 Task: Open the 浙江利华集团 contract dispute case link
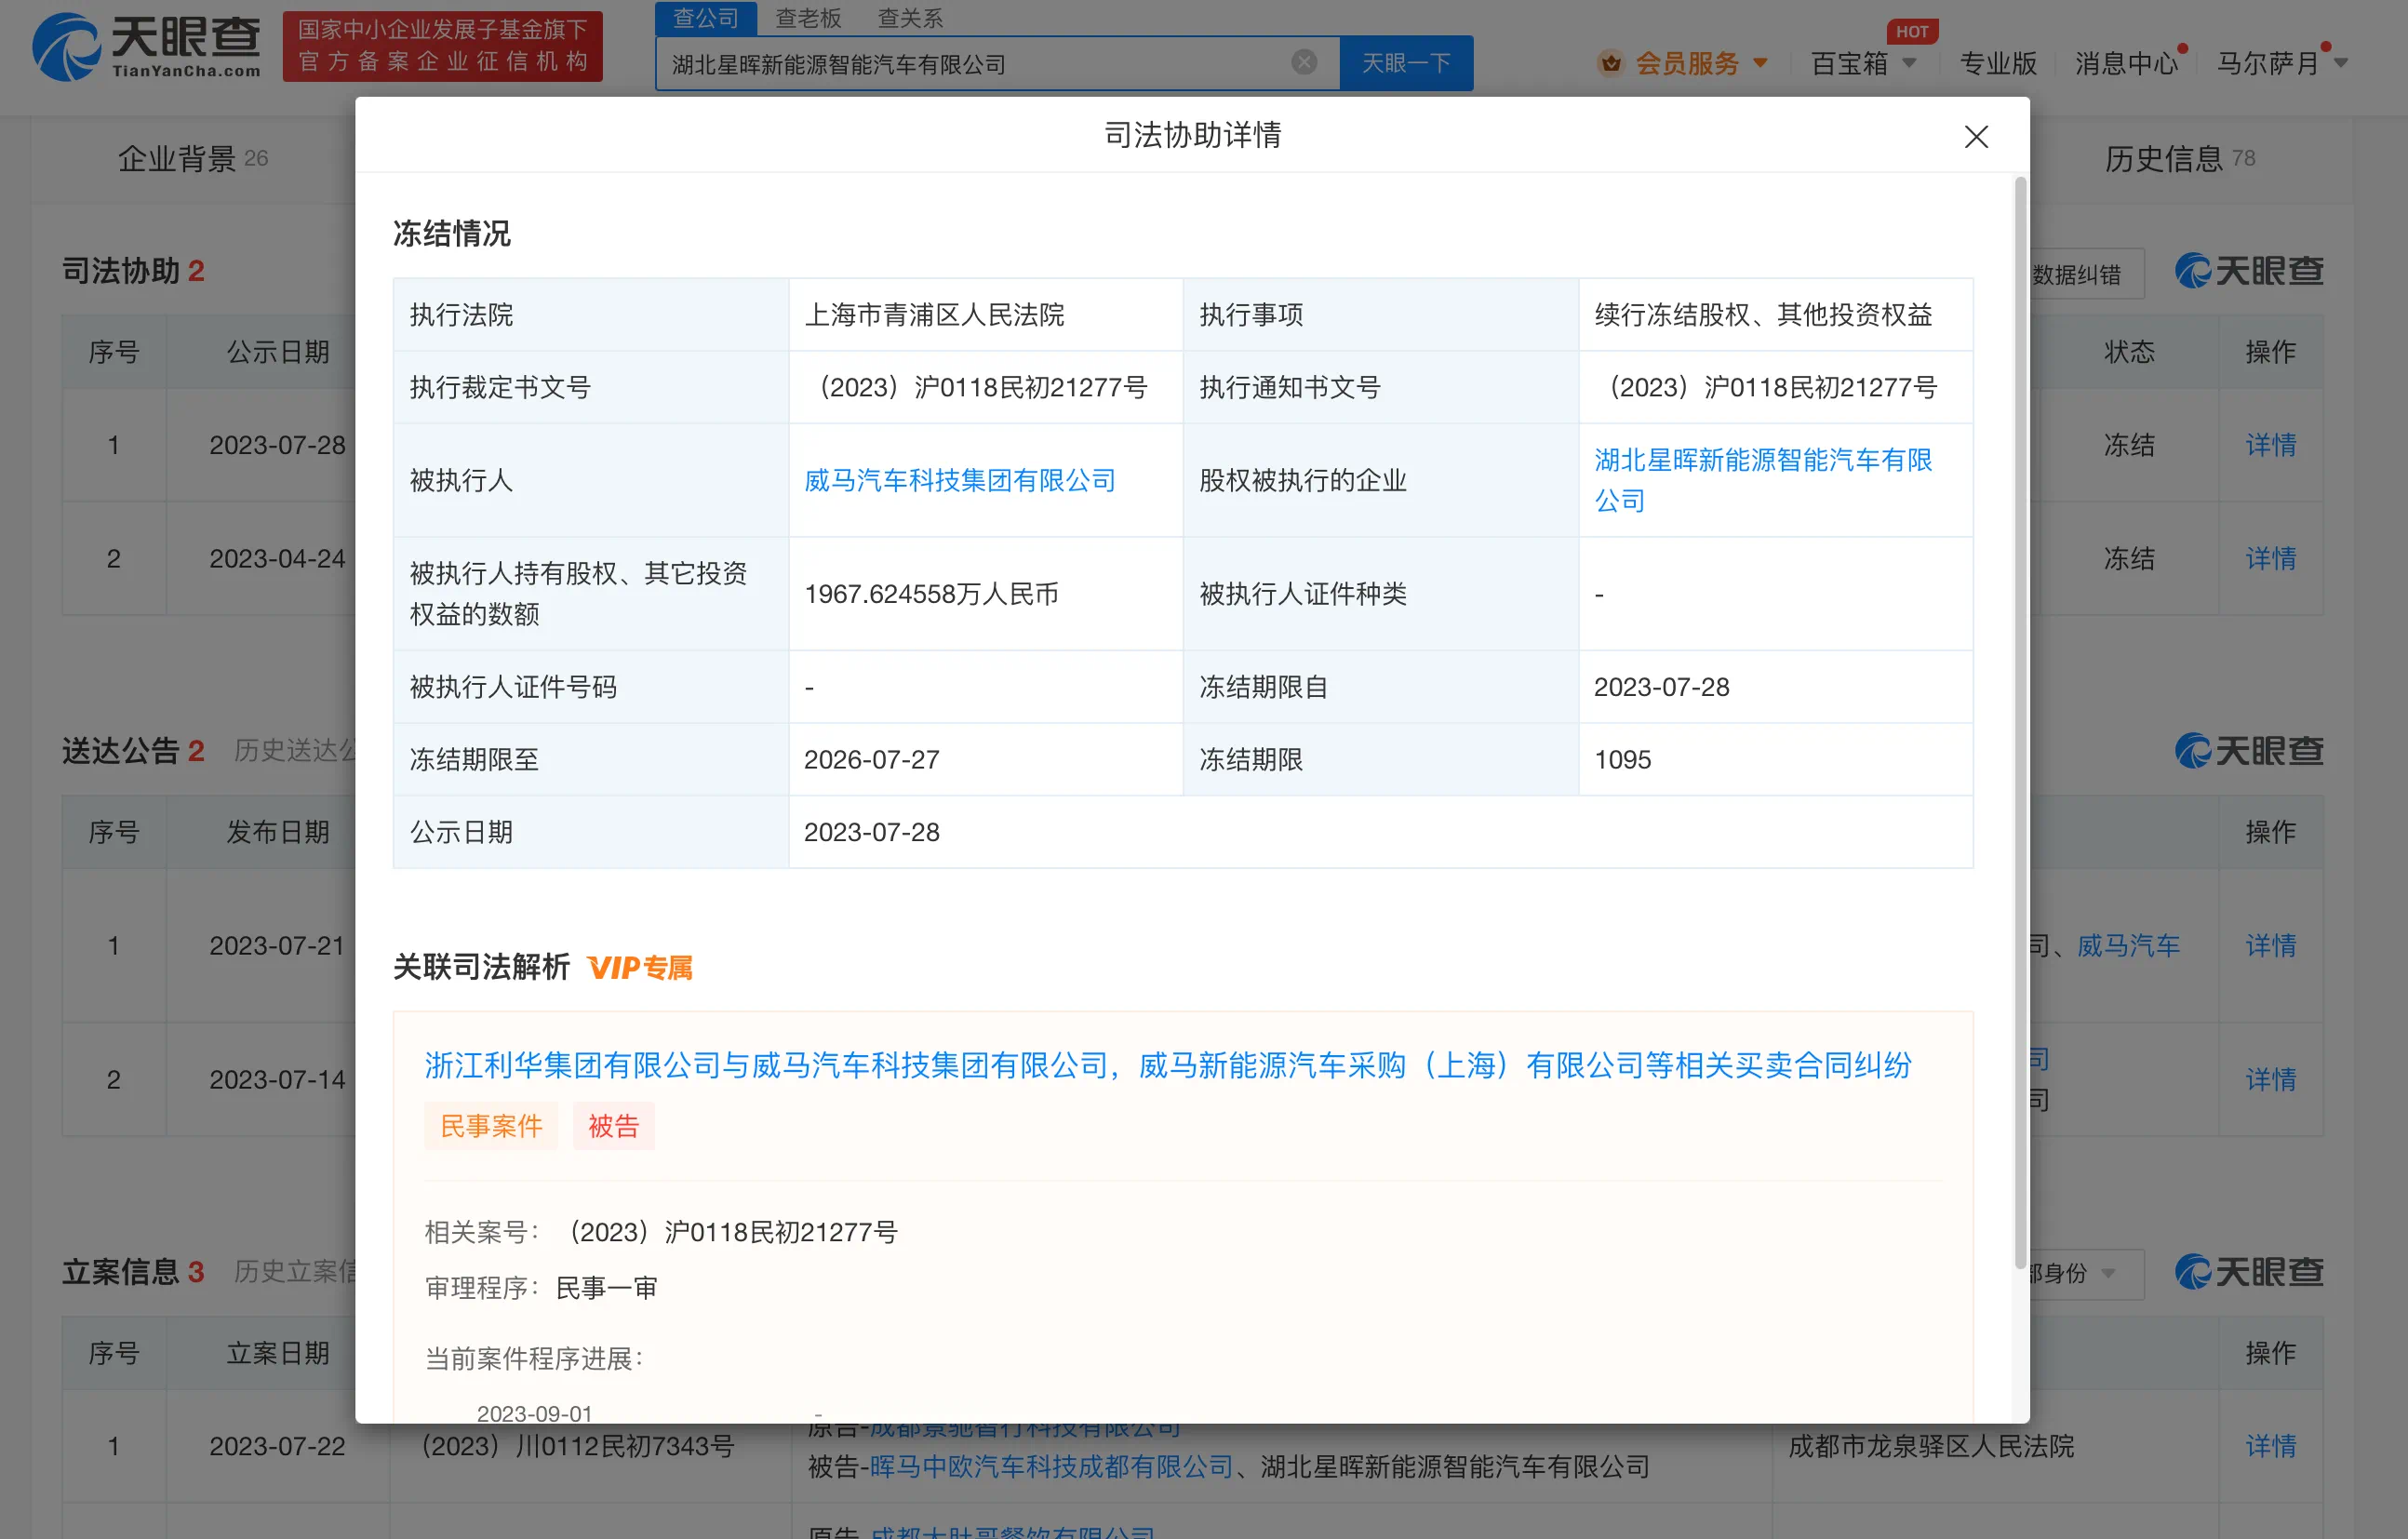1167,1065
